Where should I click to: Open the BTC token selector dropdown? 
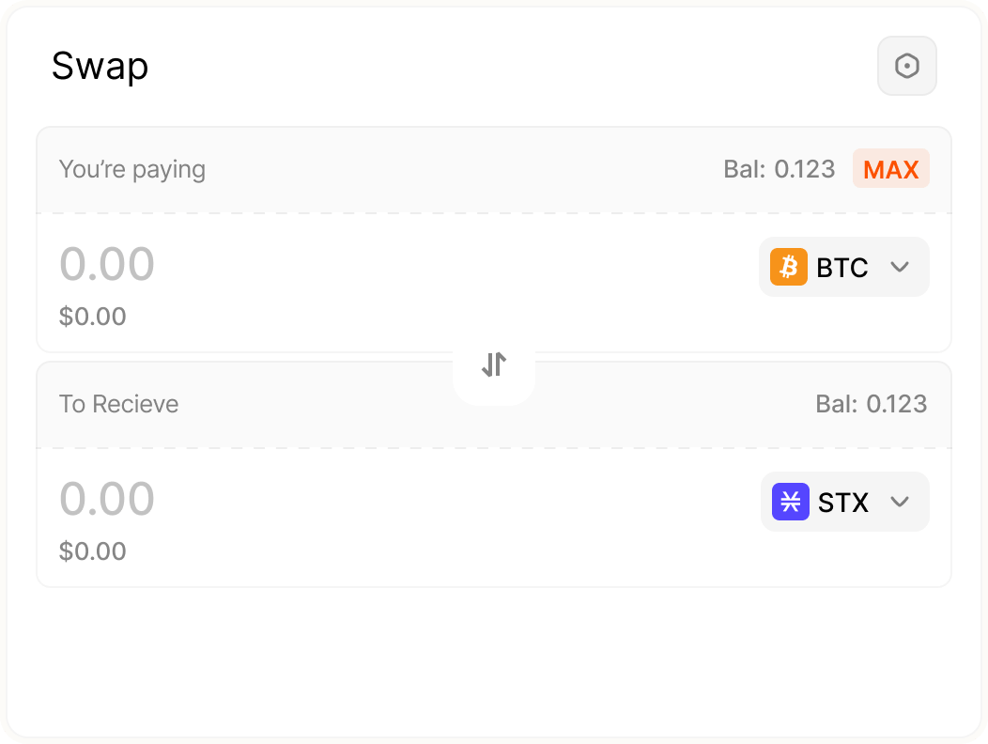pos(843,267)
